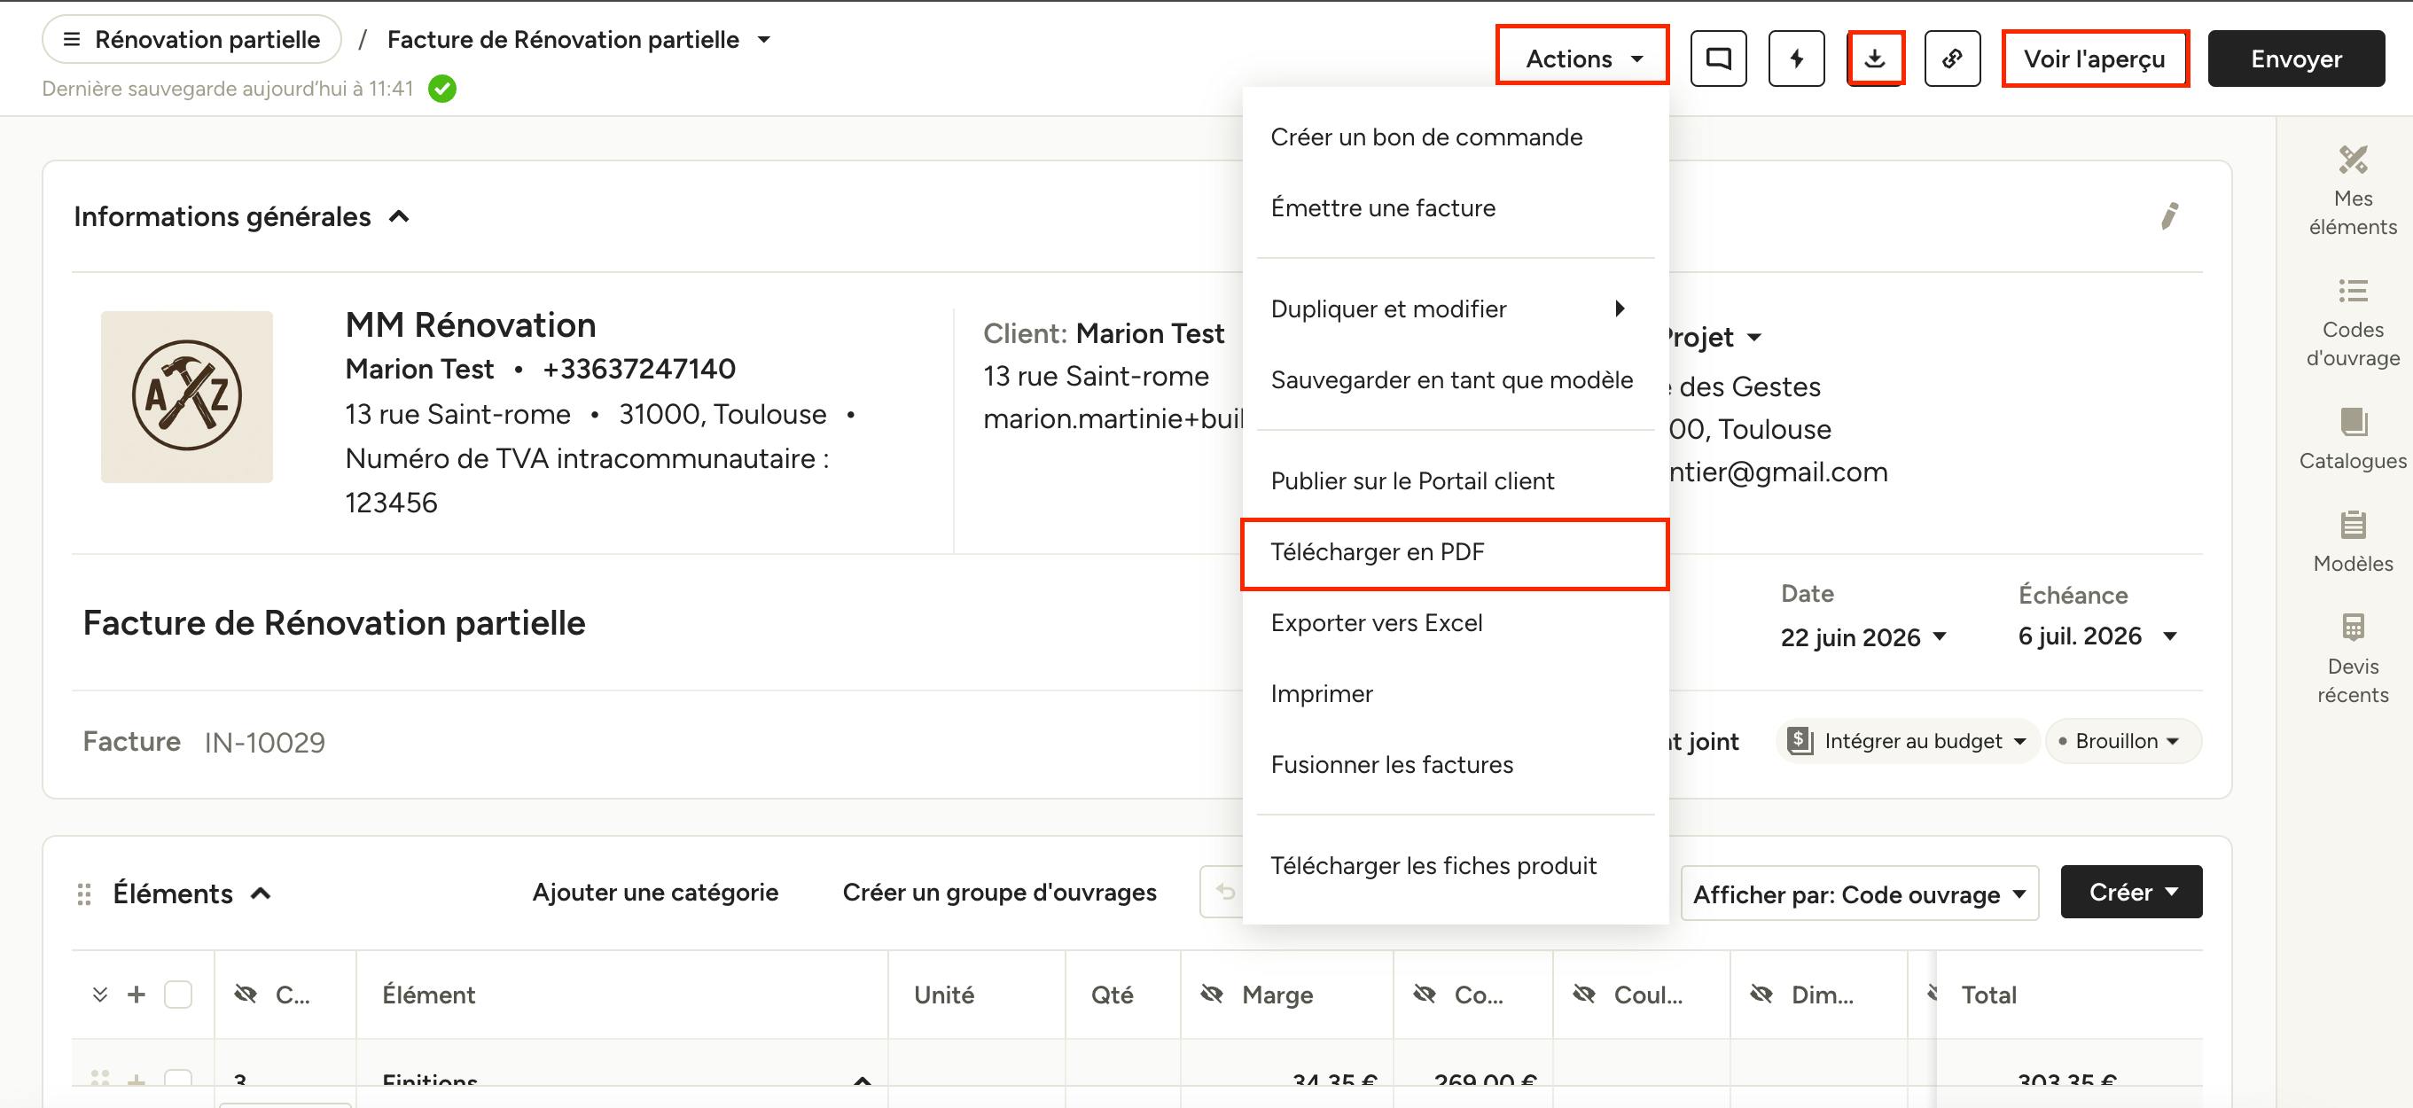
Task: Select Émettre une facture menu item
Action: tap(1455, 208)
